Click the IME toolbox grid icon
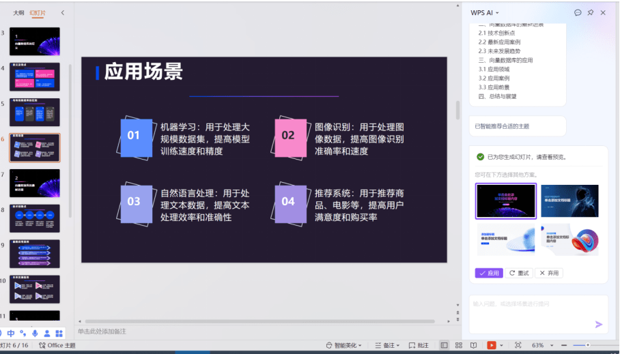The image size is (620, 354). pos(59,334)
